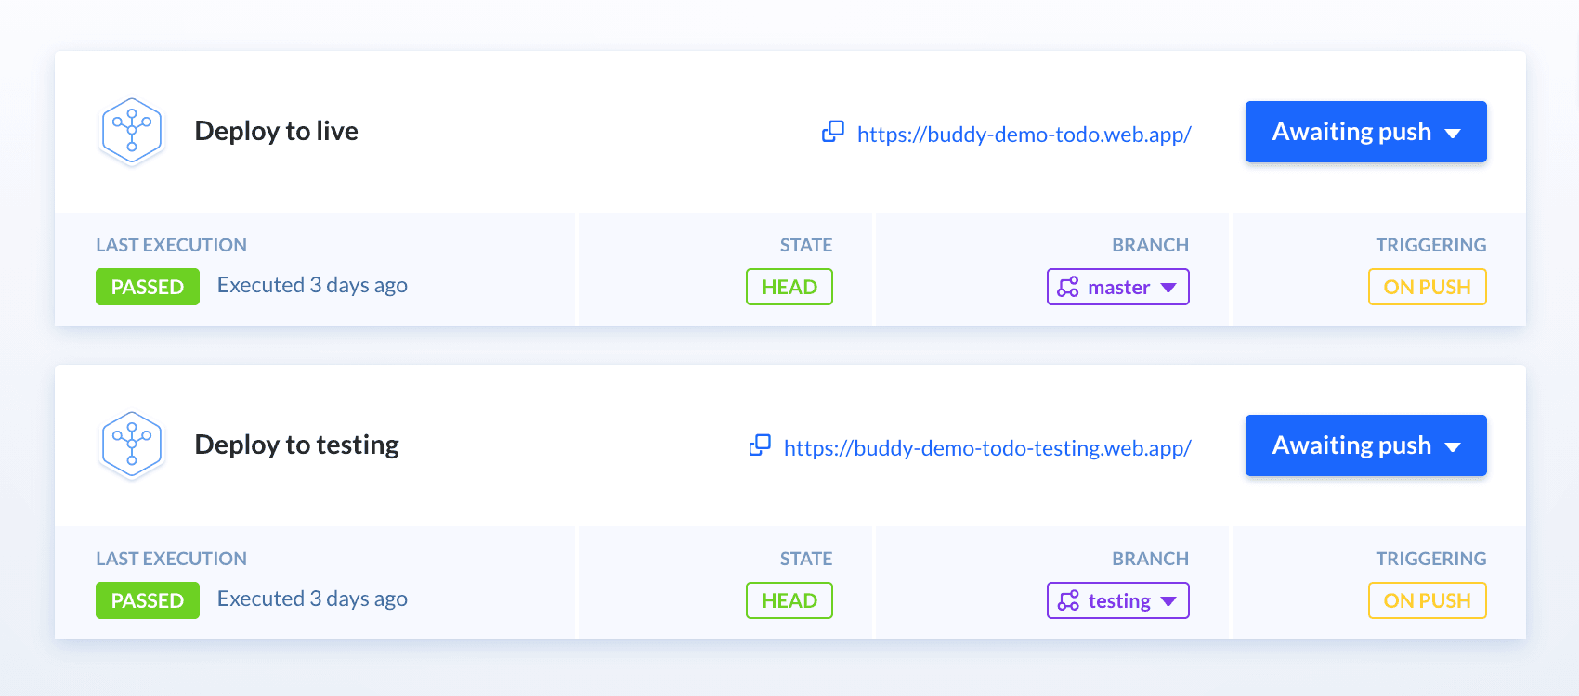Click the Deploy to testing pipeline icon
This screenshot has width=1579, height=696.
(x=132, y=445)
